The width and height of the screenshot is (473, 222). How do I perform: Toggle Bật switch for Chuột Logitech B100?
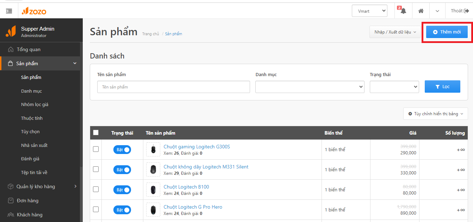click(x=122, y=190)
